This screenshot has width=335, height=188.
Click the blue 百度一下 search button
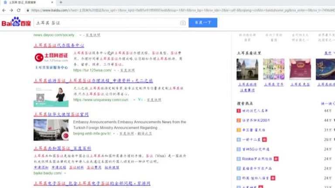[x=203, y=23]
